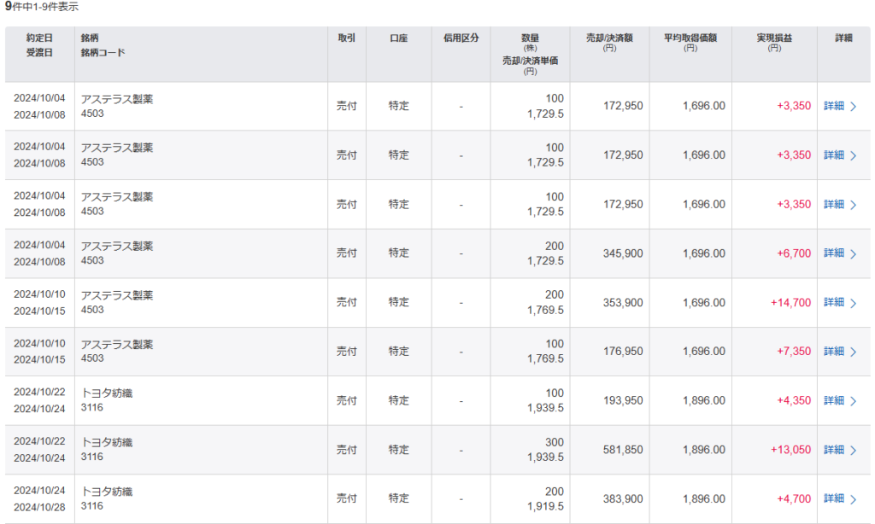Click chevron arrow in +4,700 row
875x524 pixels.
tap(854, 499)
